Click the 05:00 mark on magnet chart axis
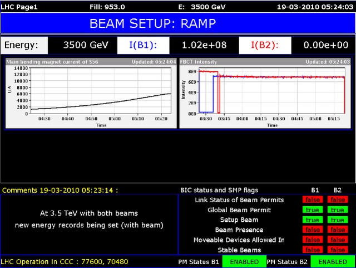Screen dimensions: 356x268 coord(115,119)
